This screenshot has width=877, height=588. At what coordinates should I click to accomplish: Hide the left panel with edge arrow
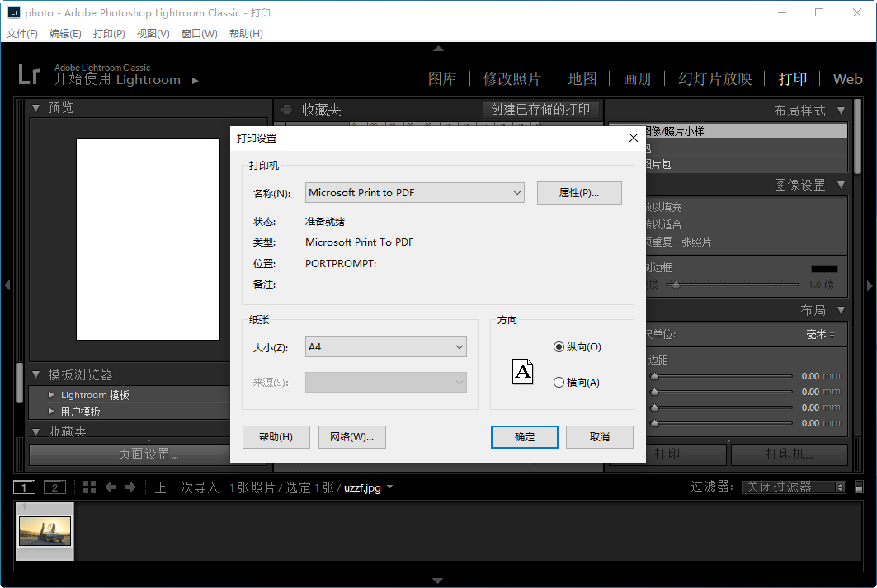(7, 285)
